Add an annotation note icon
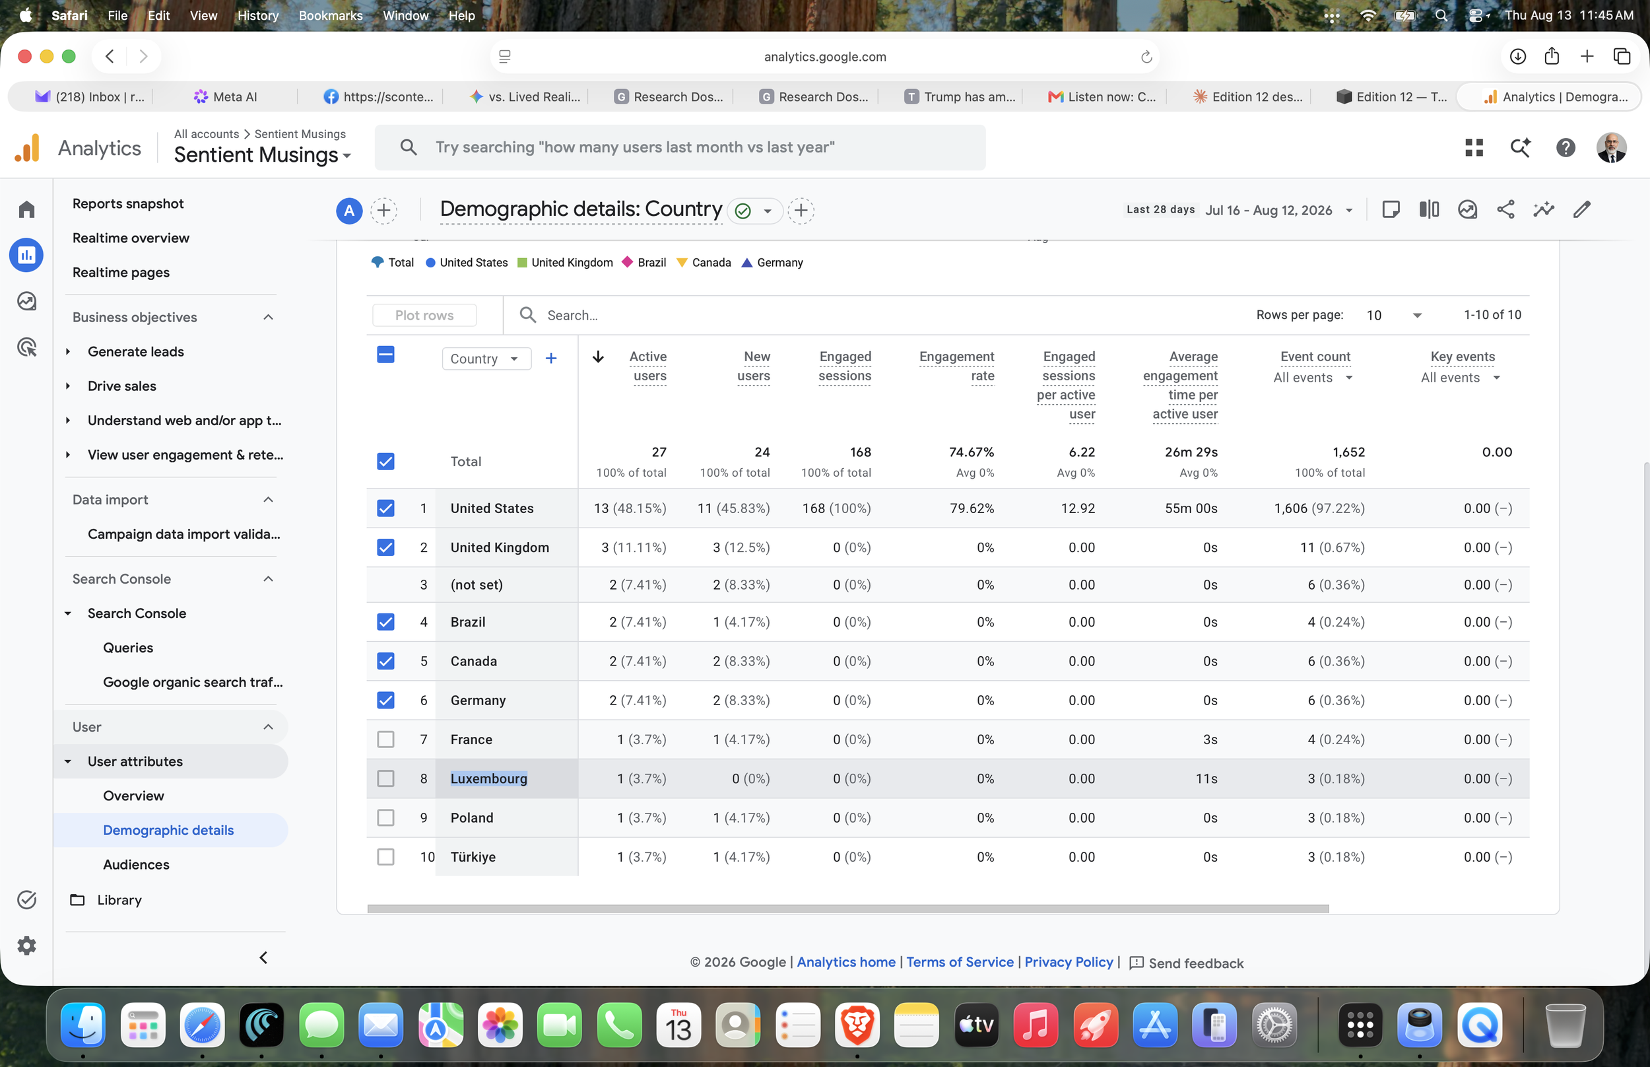The height and width of the screenshot is (1067, 1650). point(1391,209)
